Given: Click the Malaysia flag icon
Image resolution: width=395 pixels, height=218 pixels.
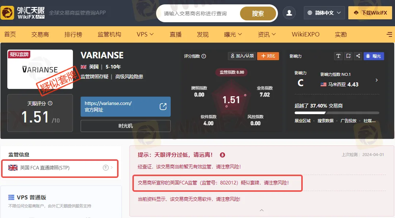Looking at the screenshot, I should tap(324, 84).
